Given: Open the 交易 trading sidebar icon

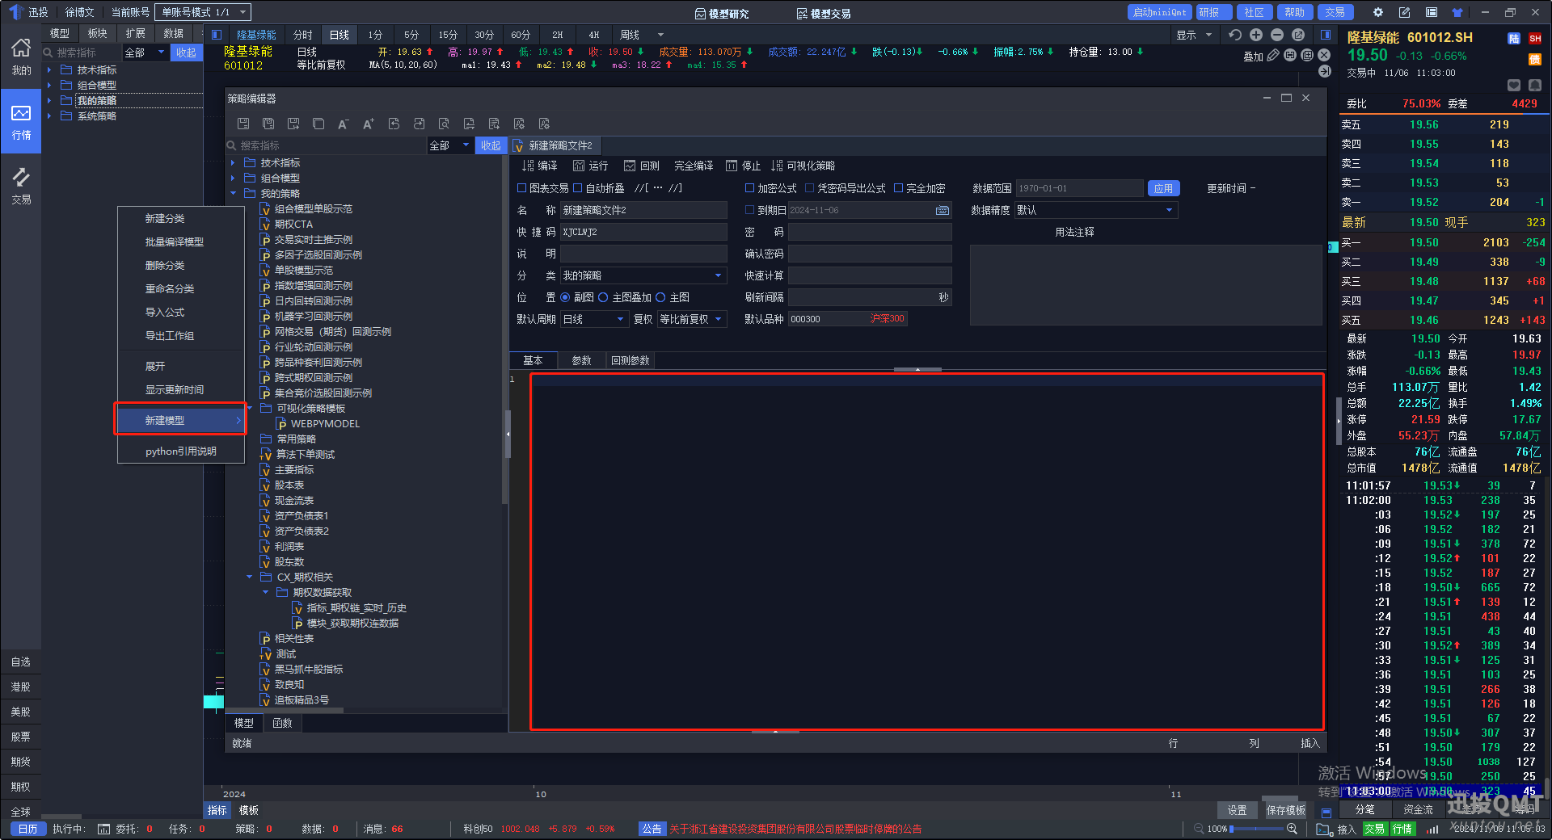Looking at the screenshot, I should tap(21, 186).
